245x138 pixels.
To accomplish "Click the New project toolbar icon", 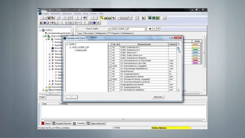I will coord(41,18).
